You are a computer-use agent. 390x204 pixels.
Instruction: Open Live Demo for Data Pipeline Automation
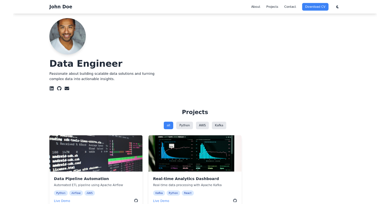point(62,201)
